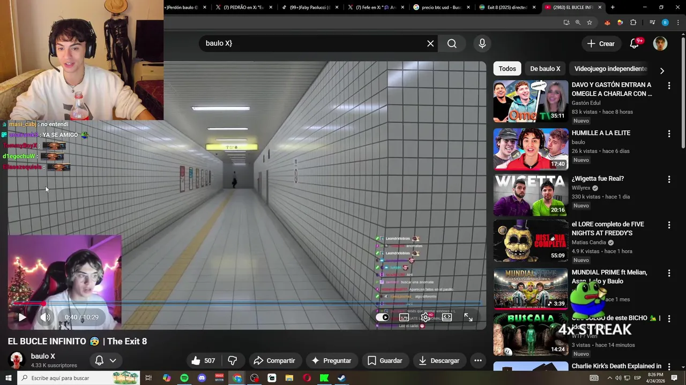Open browser extensions puzzle icon
The image size is (686, 385).
tap(633, 22)
